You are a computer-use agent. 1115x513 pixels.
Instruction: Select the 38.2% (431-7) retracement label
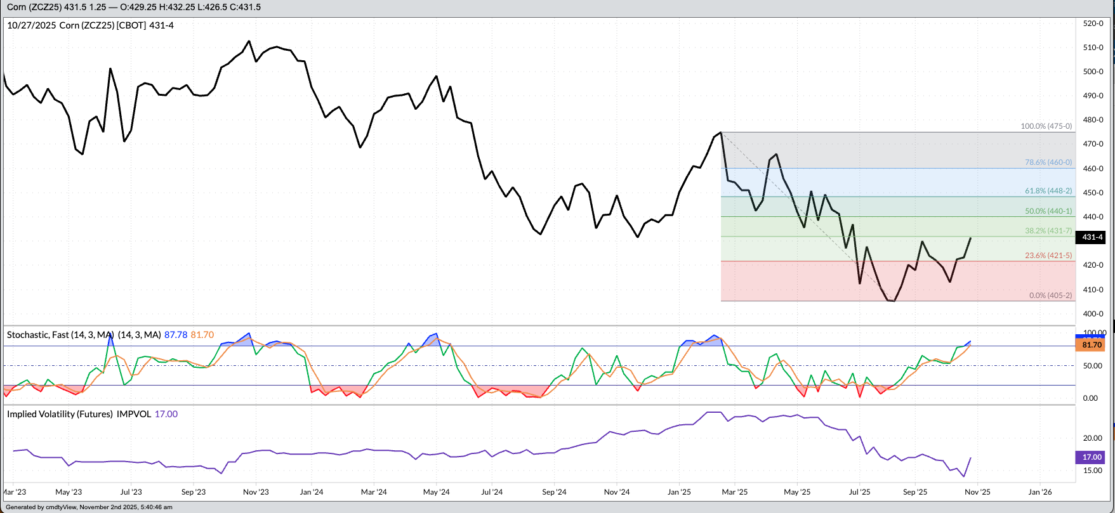tap(1048, 231)
